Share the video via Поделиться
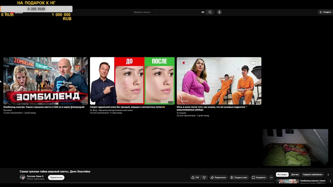Screen dimensions: 333x187 coord(218,177)
